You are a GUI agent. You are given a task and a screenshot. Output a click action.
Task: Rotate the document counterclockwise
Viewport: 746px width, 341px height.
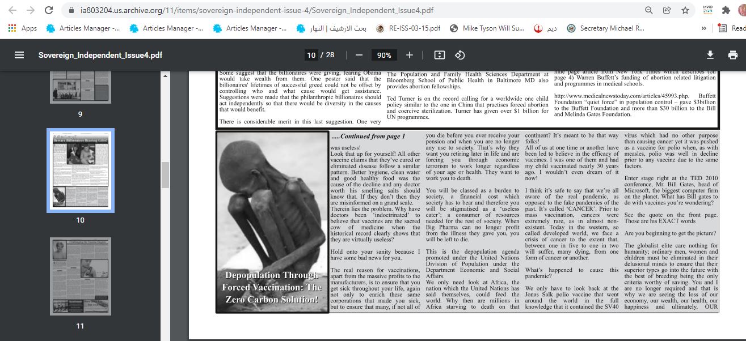click(460, 55)
